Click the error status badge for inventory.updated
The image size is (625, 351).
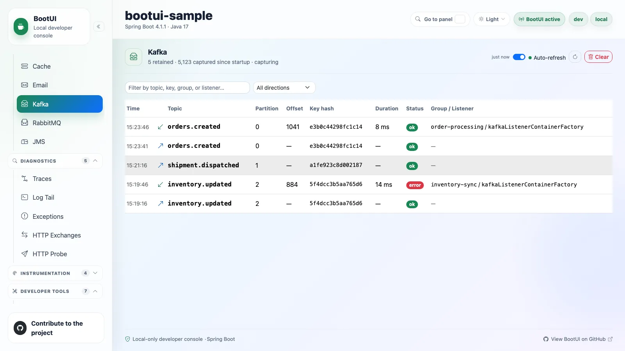tap(415, 185)
